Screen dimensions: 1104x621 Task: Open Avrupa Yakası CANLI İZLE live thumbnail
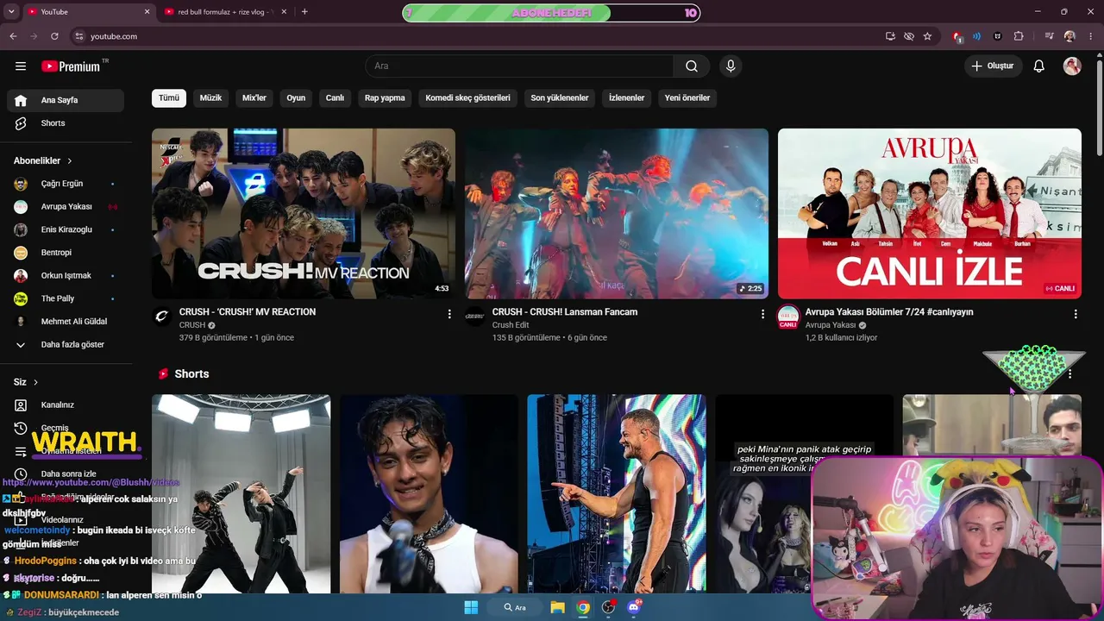click(930, 214)
